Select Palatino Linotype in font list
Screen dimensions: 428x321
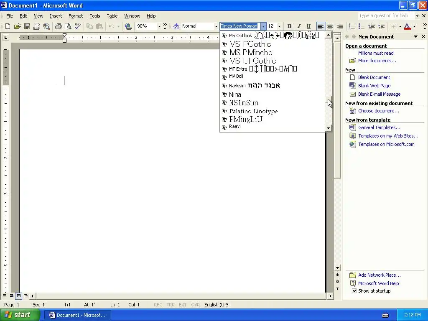click(x=272, y=111)
